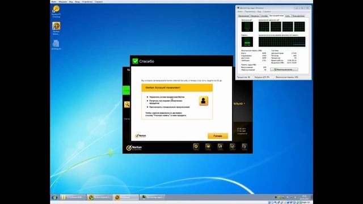
Task: Click the first icon in Norton's bottom toolbar
Action: pyautogui.click(x=196, y=146)
